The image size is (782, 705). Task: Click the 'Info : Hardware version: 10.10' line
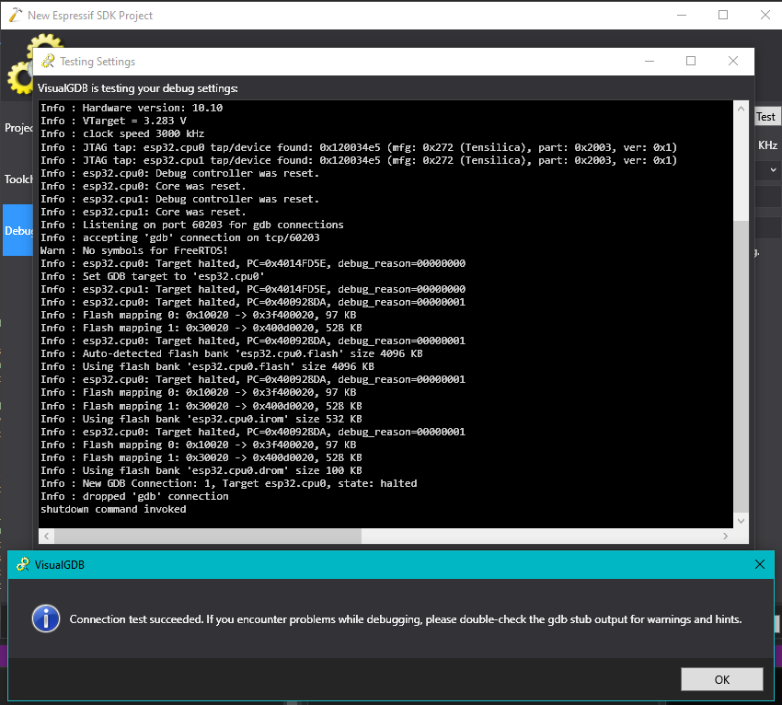132,108
